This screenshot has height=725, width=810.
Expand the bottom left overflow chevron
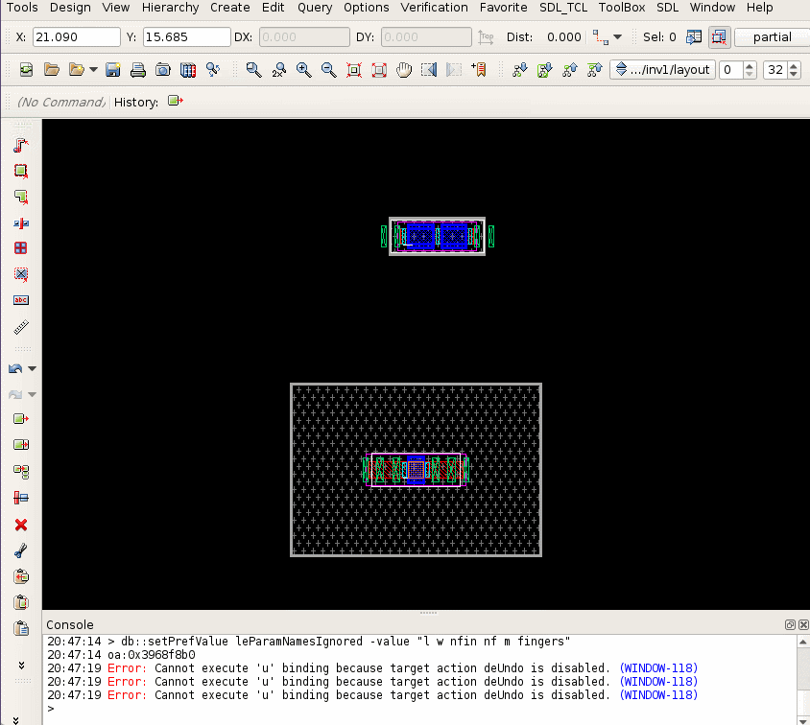coord(15,720)
